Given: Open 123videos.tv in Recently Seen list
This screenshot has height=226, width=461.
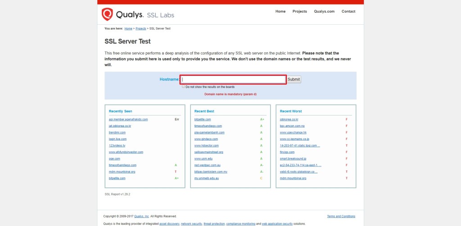Looking at the screenshot, I should pos(117,146).
